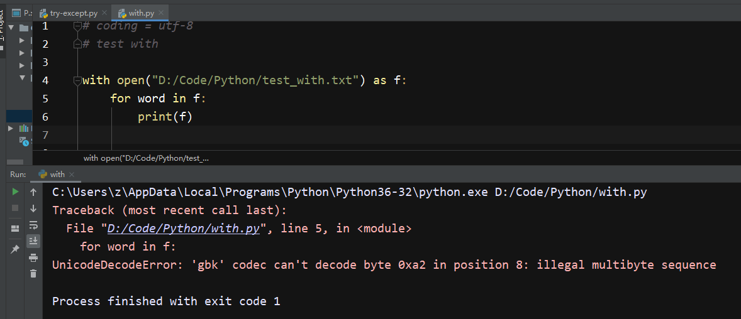This screenshot has width=741, height=319.
Task: Place cursor on empty line 7 in editor
Action: 387,135
